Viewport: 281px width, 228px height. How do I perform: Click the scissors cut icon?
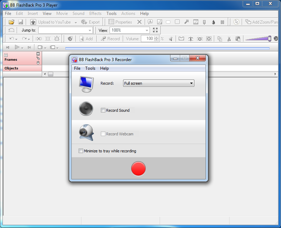[x=229, y=39]
